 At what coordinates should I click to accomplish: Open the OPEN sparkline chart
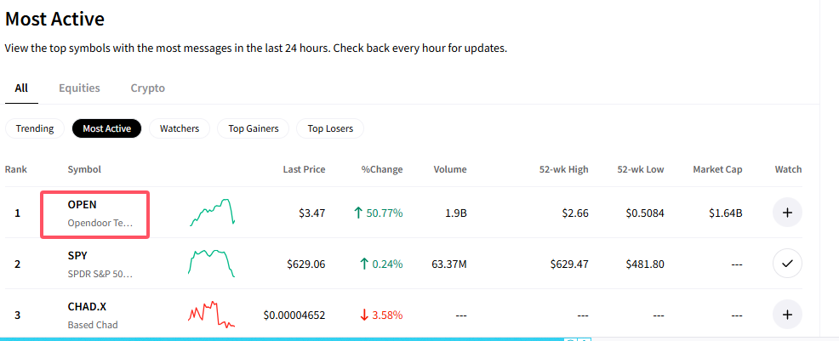point(212,213)
